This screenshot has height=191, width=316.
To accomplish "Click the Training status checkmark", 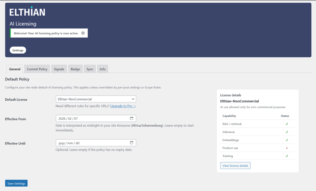I will tap(287, 156).
